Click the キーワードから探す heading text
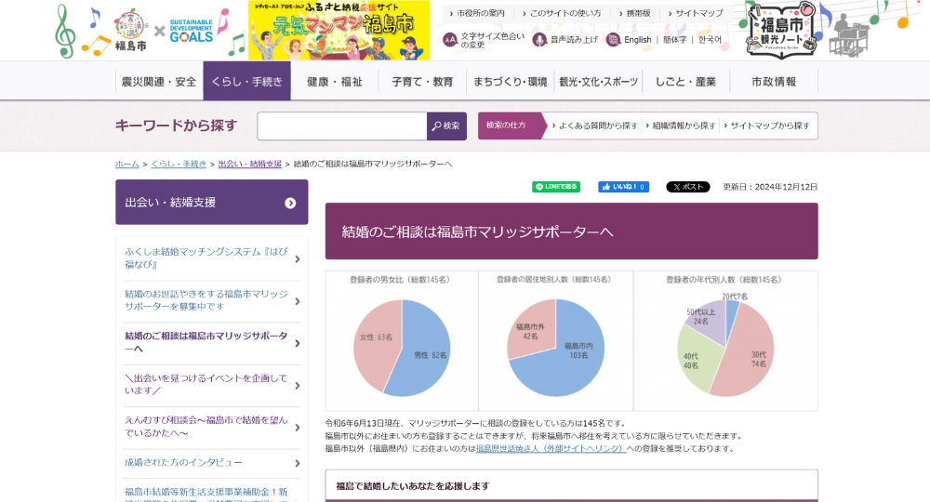 click(x=176, y=125)
